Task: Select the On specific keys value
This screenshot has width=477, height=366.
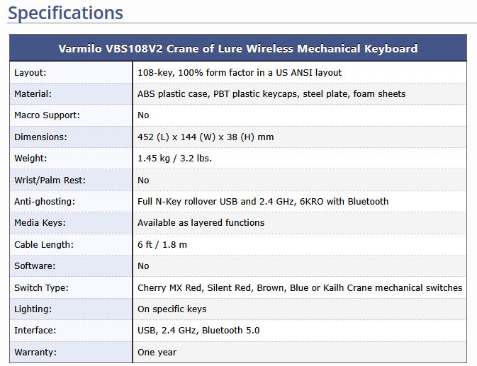Action: (x=172, y=309)
